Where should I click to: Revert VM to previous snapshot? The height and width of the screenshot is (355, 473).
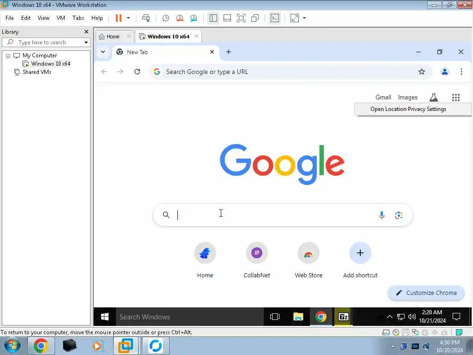tap(180, 18)
